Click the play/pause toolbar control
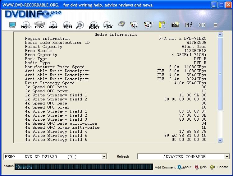Viewport: 233px width, 176px height. 202,25
